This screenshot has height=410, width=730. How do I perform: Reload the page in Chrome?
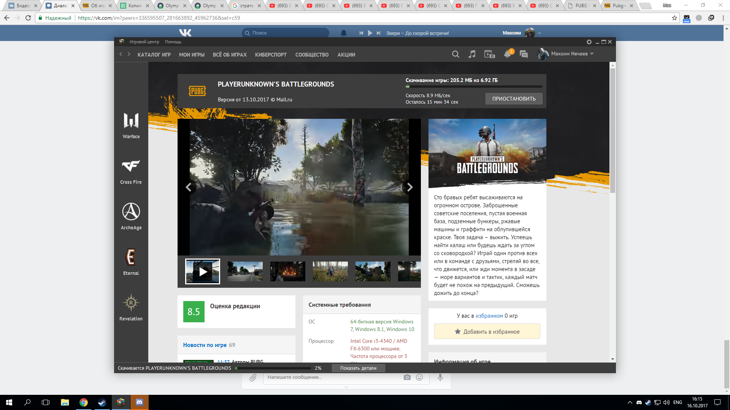tap(28, 18)
